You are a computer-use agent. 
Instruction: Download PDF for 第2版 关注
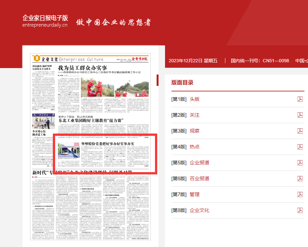point(300,115)
